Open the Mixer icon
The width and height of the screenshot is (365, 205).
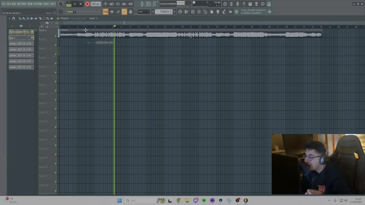click(199, 12)
